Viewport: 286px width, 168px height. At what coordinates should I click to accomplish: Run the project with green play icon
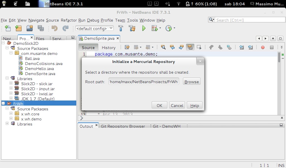(x=144, y=28)
